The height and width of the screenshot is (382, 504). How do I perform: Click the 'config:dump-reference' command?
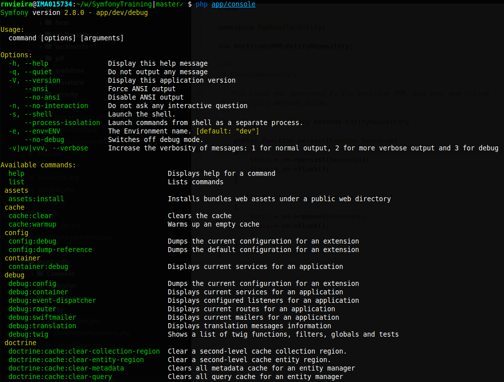point(50,250)
